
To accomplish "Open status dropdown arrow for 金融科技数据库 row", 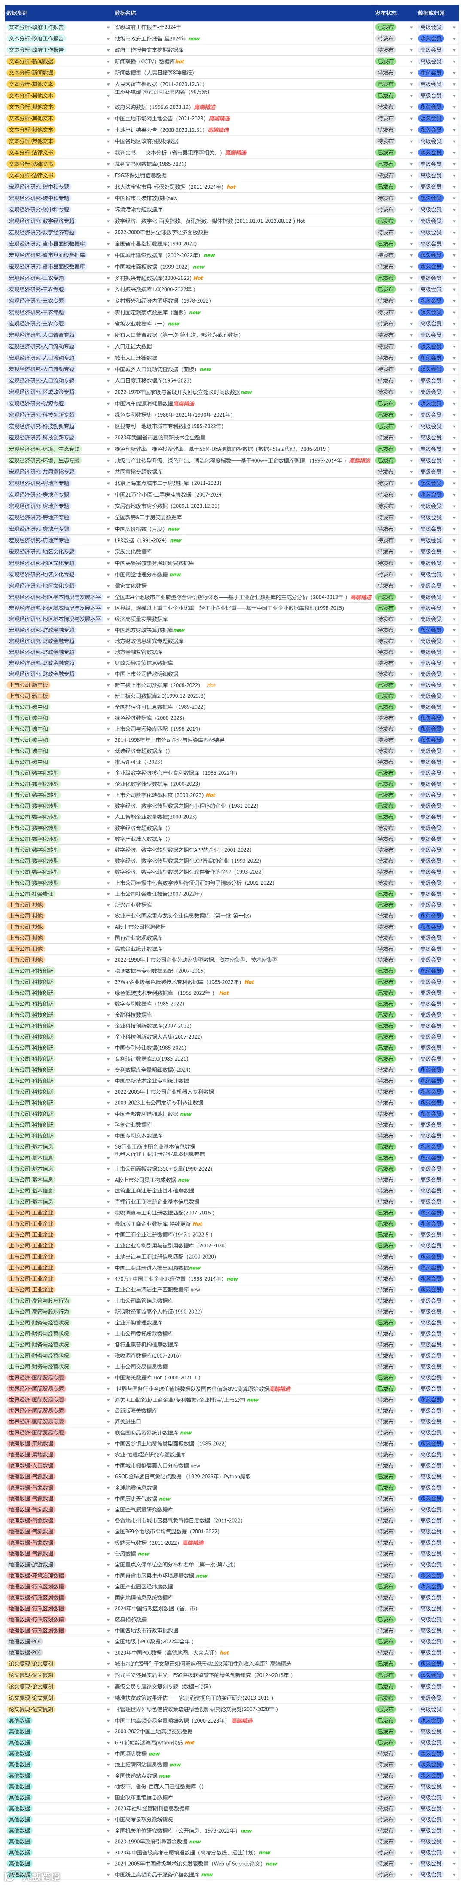I will pos(411,1015).
